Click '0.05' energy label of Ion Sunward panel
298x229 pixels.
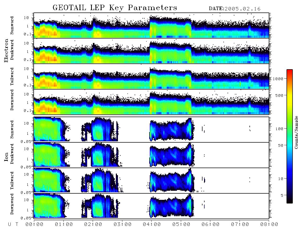coord(26,141)
